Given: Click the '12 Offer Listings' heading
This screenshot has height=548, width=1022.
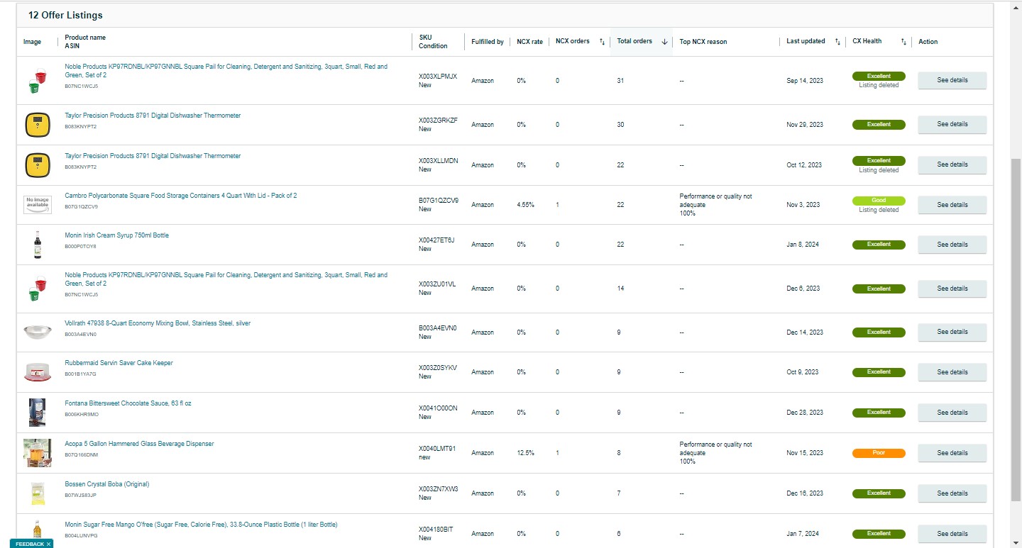Looking at the screenshot, I should [x=65, y=15].
